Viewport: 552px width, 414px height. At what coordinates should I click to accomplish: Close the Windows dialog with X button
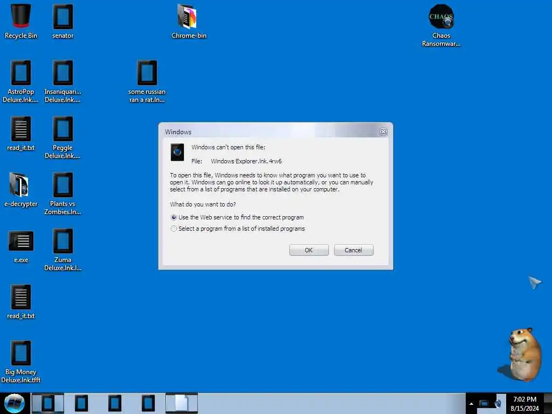click(x=383, y=132)
